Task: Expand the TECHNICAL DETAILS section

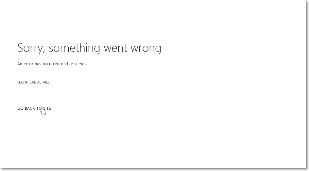Action: pyautogui.click(x=33, y=82)
